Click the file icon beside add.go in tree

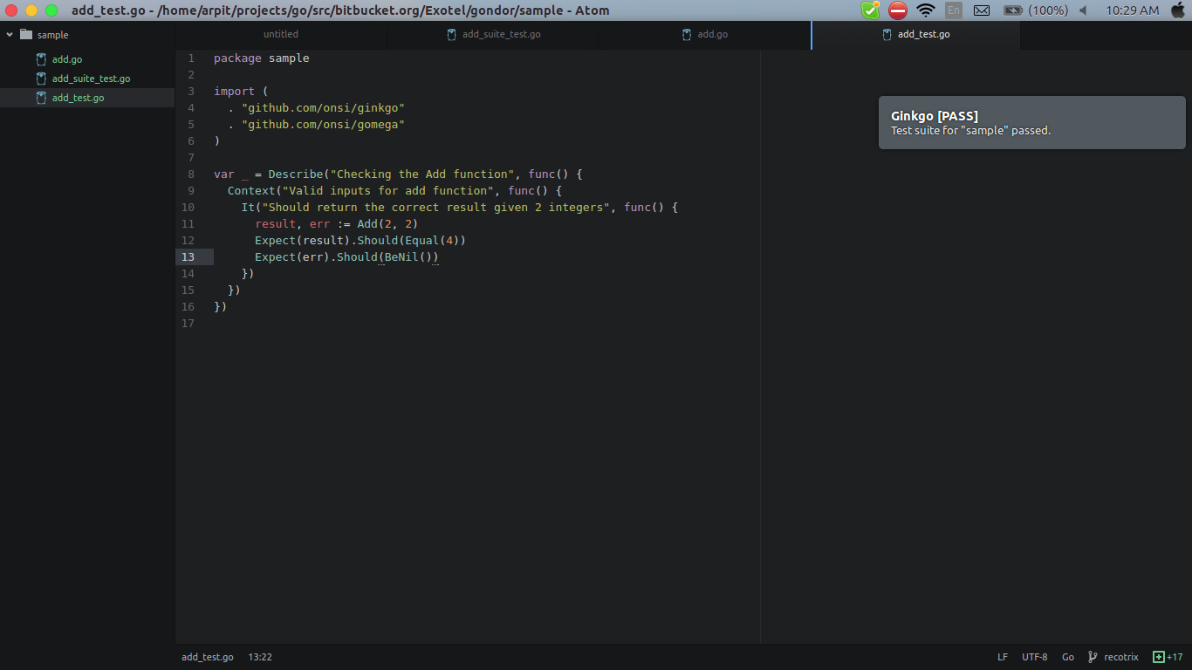coord(41,59)
